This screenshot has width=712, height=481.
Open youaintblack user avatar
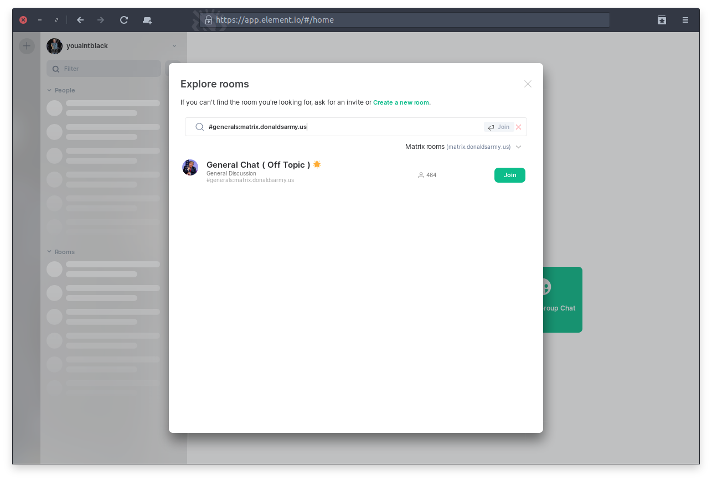[54, 46]
